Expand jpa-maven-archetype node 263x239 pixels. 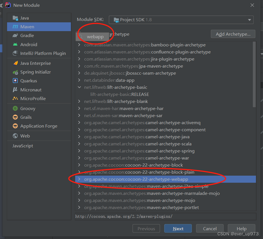(79, 66)
